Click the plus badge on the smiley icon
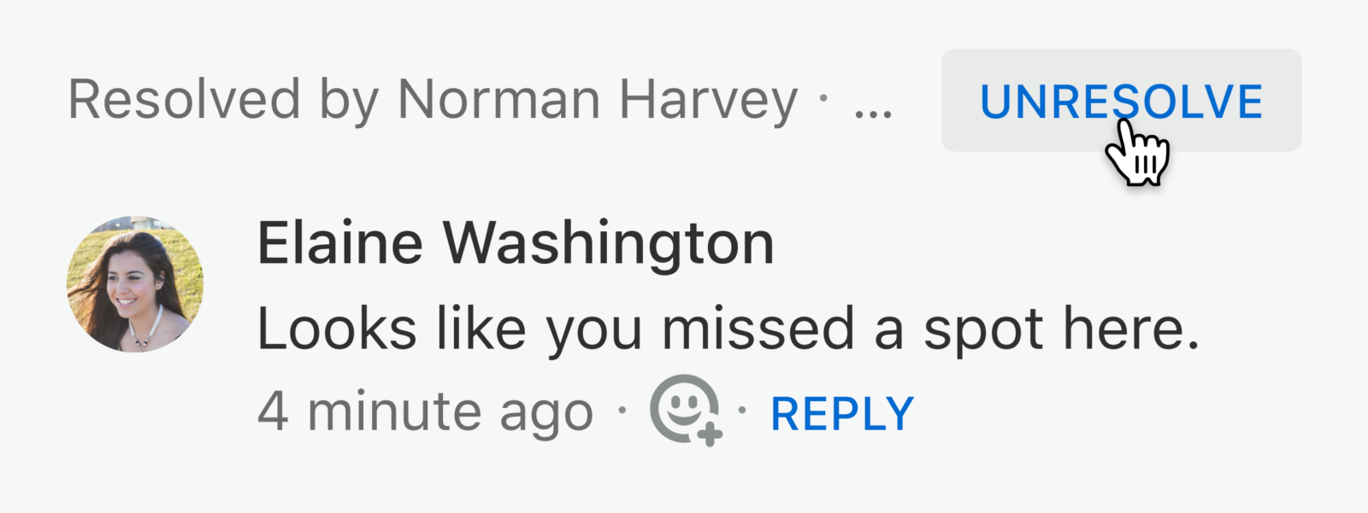This screenshot has width=1368, height=513. 710,434
